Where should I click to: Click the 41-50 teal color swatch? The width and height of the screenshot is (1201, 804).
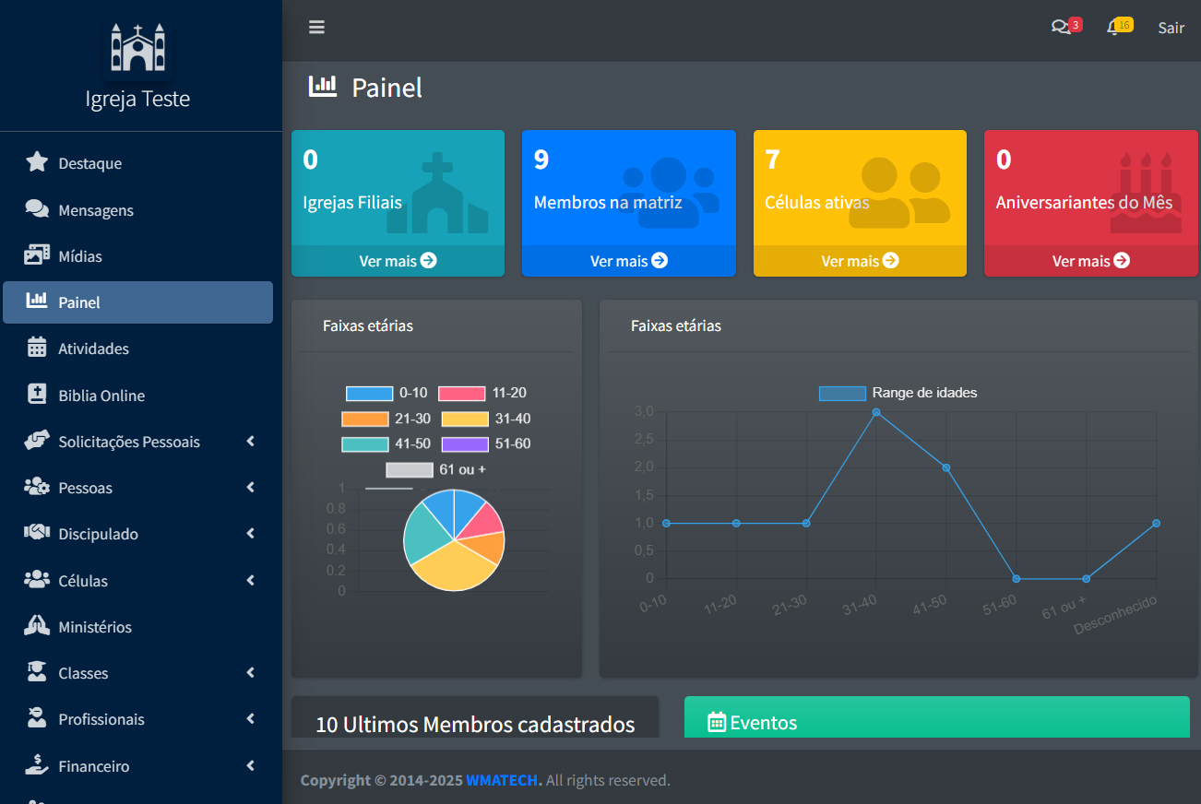point(364,444)
